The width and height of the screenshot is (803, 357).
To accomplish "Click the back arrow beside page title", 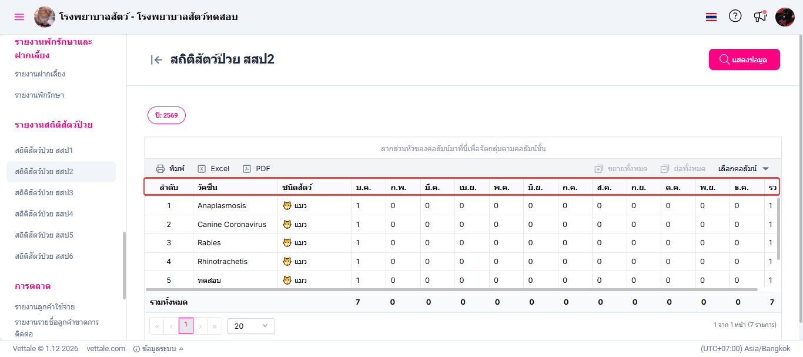I will click(x=156, y=59).
